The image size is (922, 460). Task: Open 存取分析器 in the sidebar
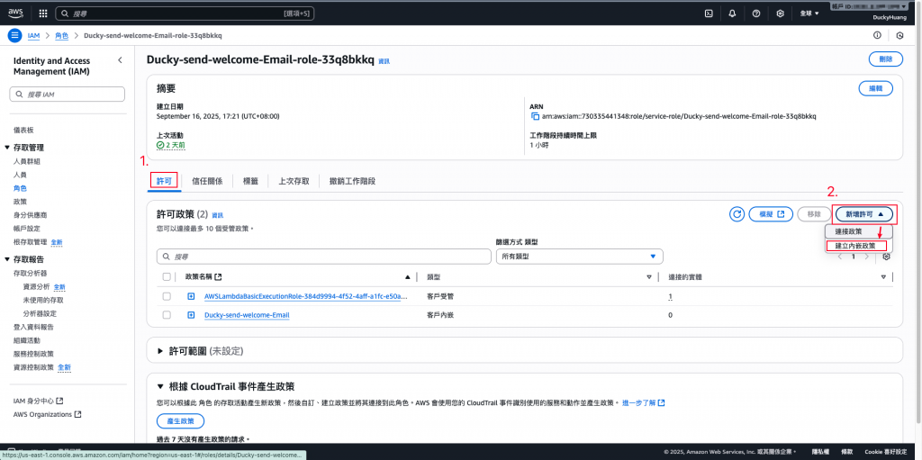coord(30,273)
